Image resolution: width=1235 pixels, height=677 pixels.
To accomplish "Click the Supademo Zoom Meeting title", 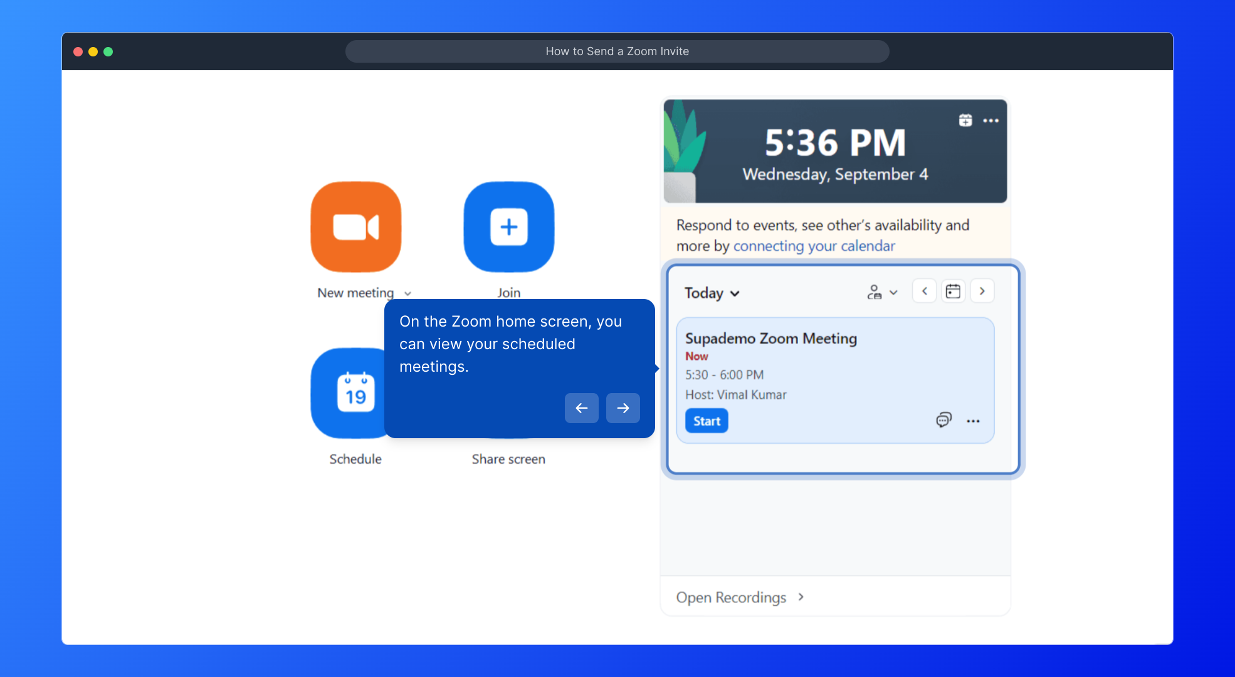I will click(x=770, y=338).
